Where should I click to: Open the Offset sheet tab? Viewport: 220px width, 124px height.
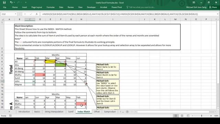click(x=97, y=112)
